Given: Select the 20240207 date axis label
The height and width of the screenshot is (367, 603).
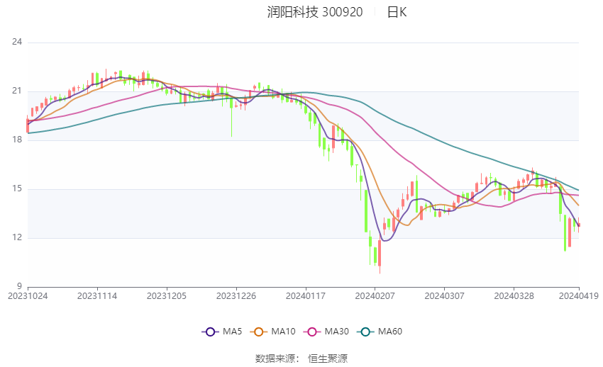Looking at the screenshot, I should click(375, 296).
